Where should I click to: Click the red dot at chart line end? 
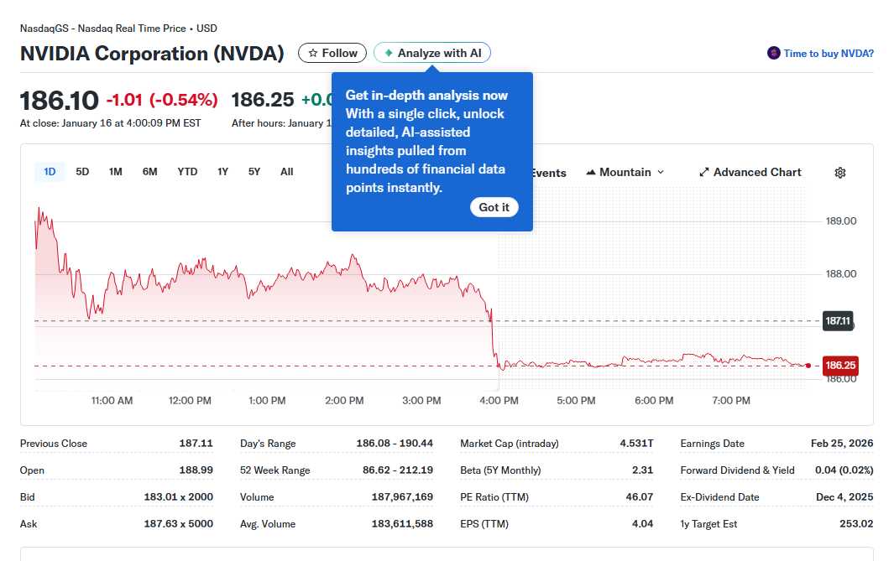[x=808, y=366]
